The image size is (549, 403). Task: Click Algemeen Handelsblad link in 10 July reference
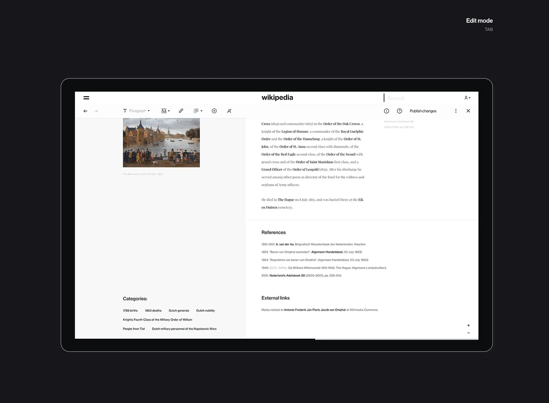[327, 252]
